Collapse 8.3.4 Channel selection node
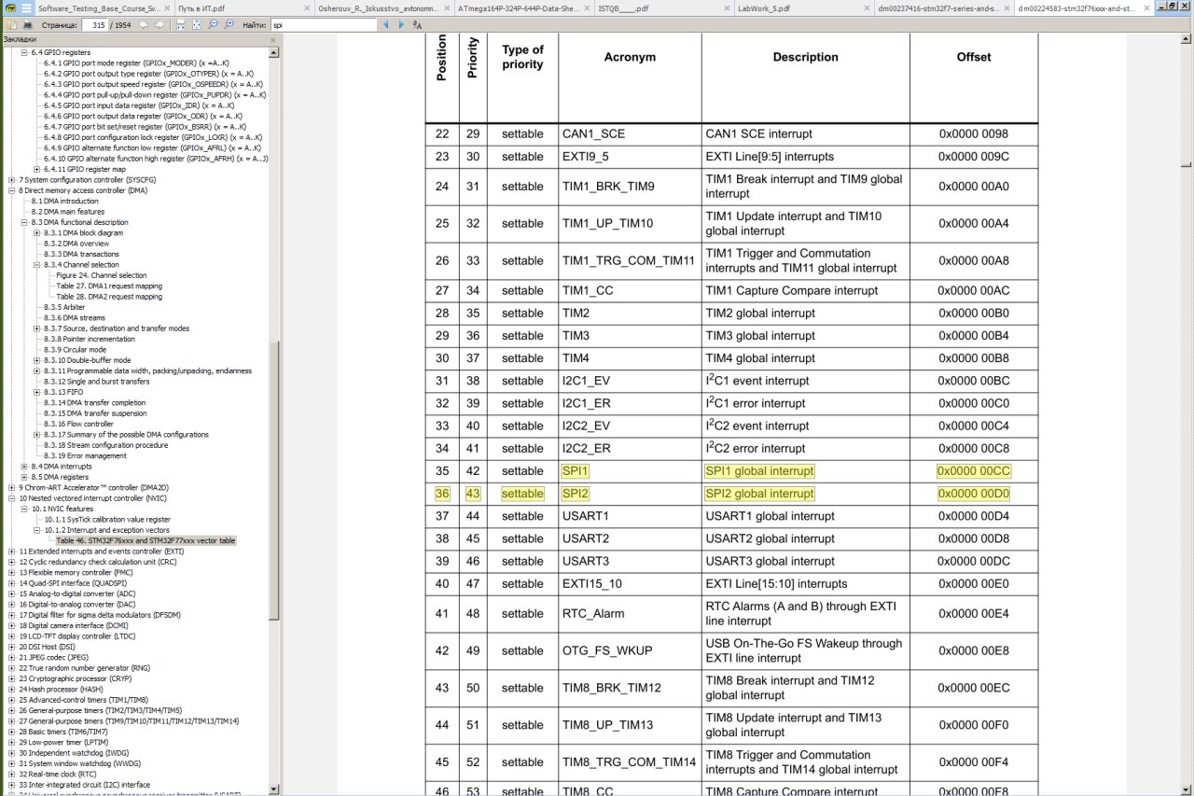This screenshot has height=796, width=1194. coord(36,265)
